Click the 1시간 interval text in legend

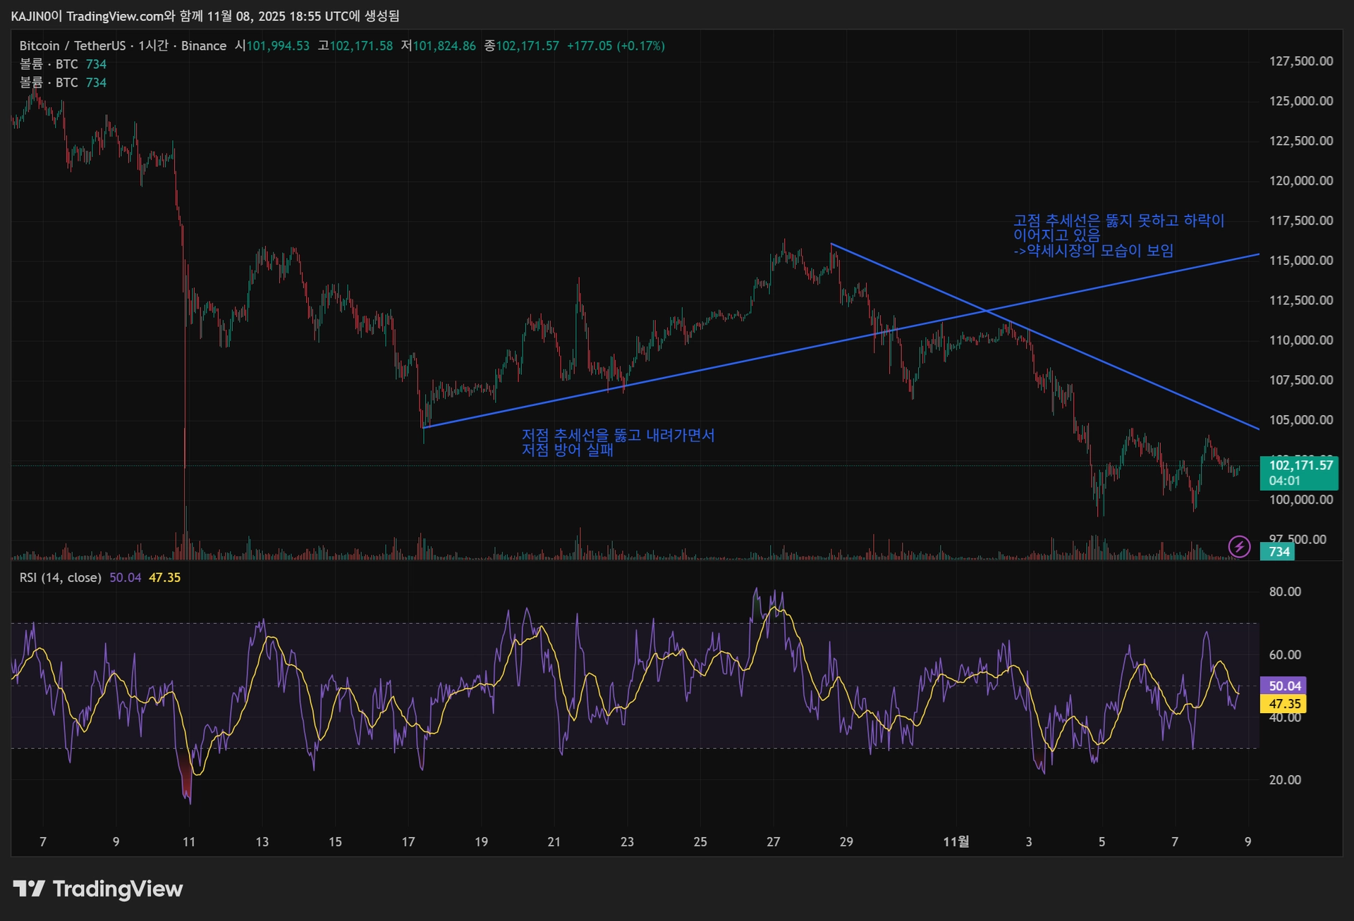pyautogui.click(x=153, y=46)
